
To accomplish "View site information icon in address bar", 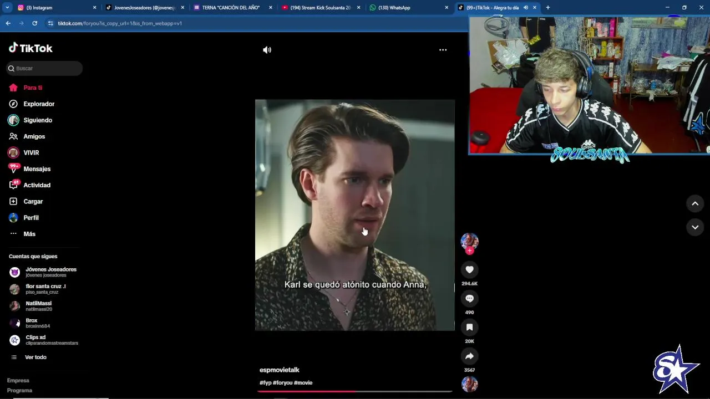I will point(50,23).
